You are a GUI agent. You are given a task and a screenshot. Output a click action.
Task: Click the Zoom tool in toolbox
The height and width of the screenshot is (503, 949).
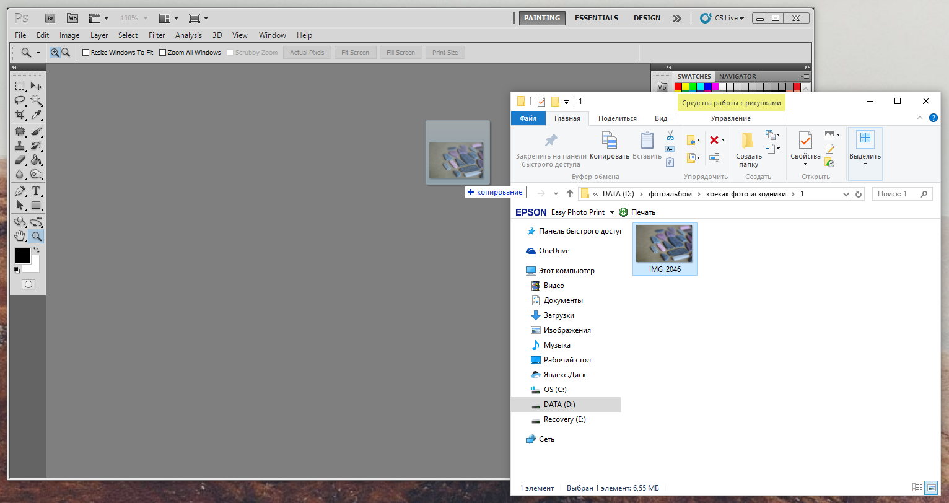[36, 236]
